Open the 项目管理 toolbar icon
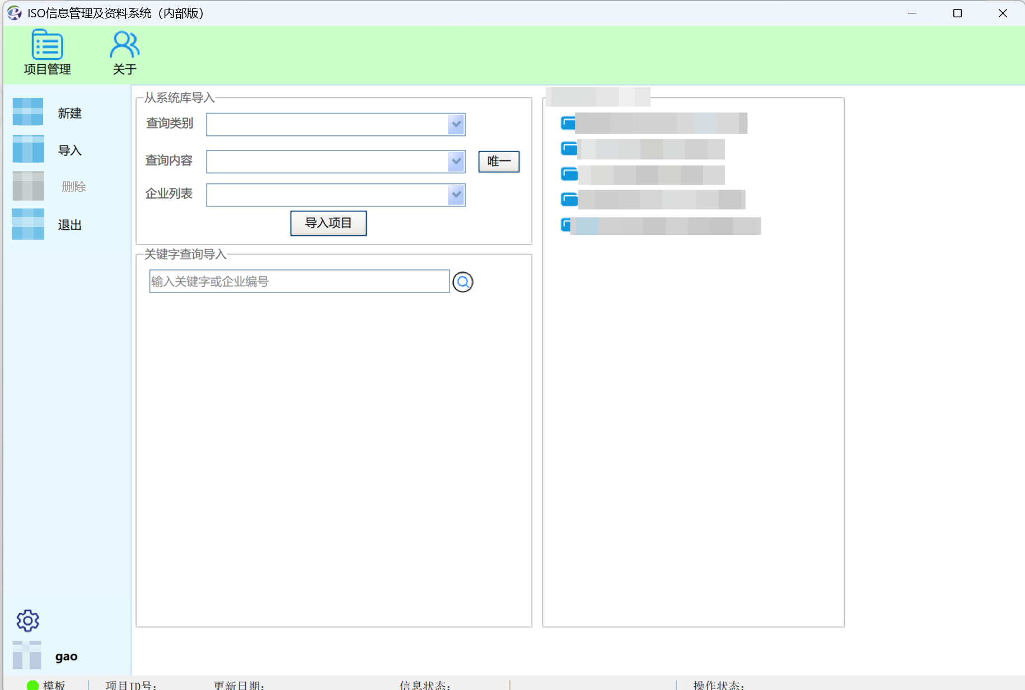 pos(47,46)
